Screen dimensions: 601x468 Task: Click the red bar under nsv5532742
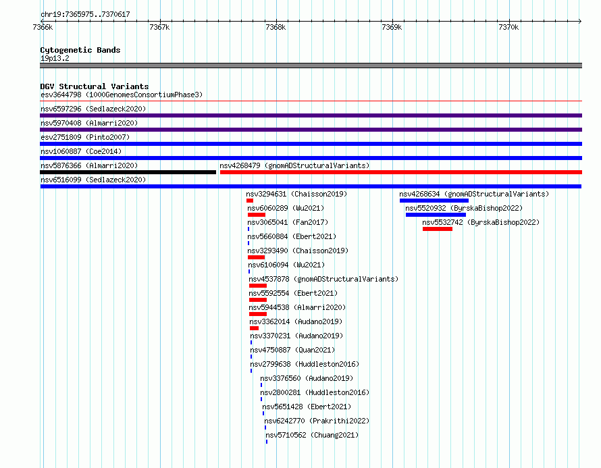(x=438, y=229)
